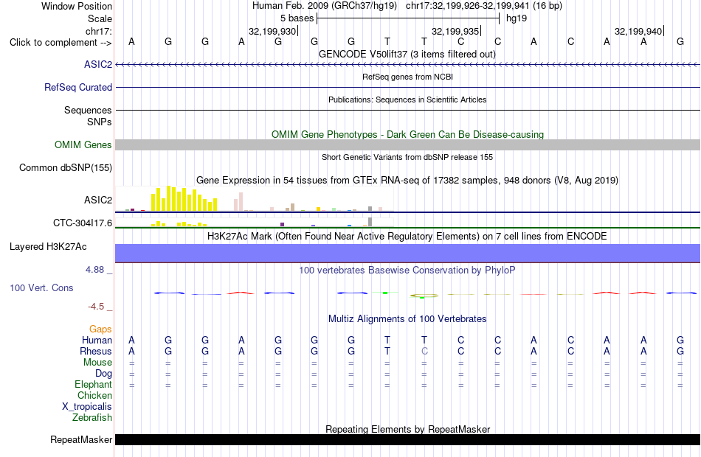Open the RefSeq Curated track label
The width and height of the screenshot is (701, 457).
click(78, 87)
